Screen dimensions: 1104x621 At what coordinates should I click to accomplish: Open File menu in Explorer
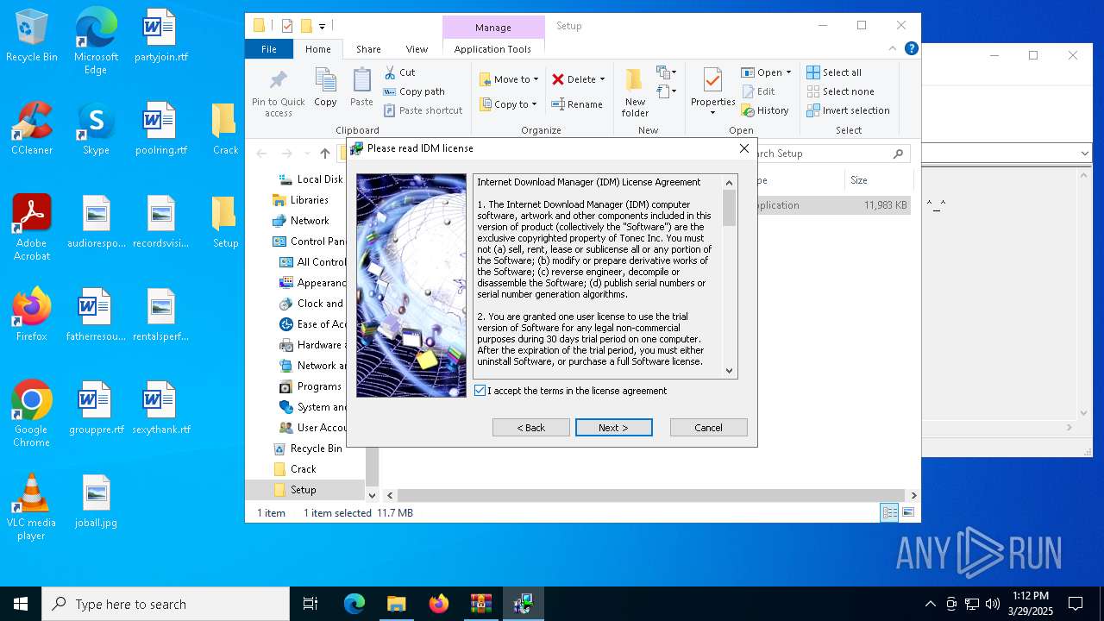click(269, 49)
